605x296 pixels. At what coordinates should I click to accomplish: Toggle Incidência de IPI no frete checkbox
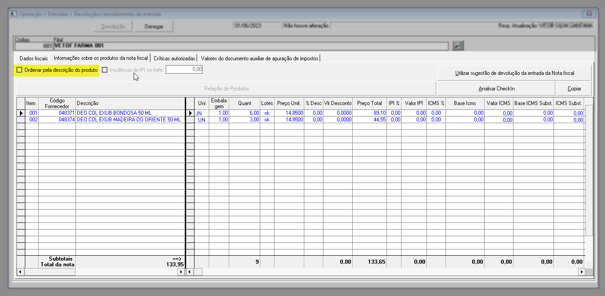(105, 70)
